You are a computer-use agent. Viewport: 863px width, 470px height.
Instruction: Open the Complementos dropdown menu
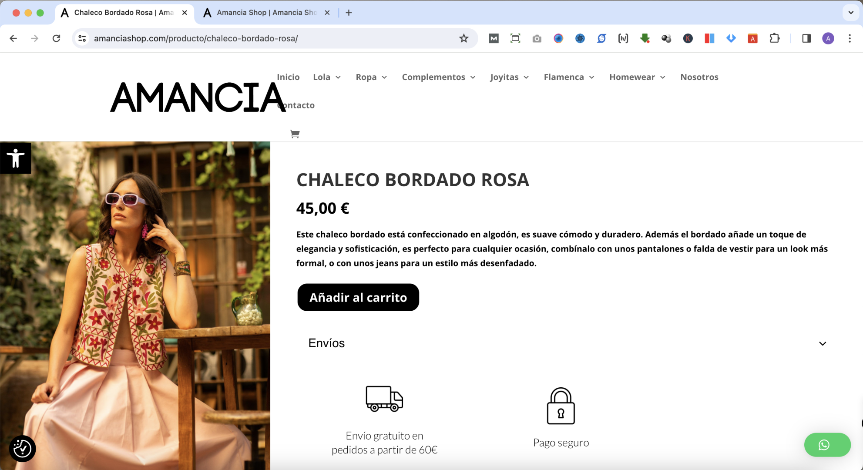[x=439, y=77]
